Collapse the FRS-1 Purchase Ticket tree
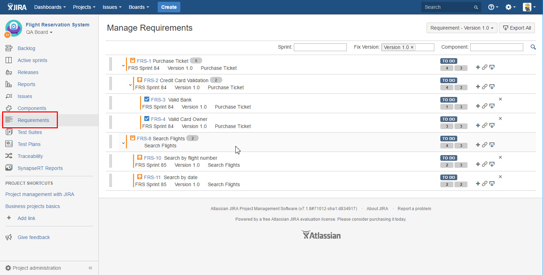 pos(123,66)
